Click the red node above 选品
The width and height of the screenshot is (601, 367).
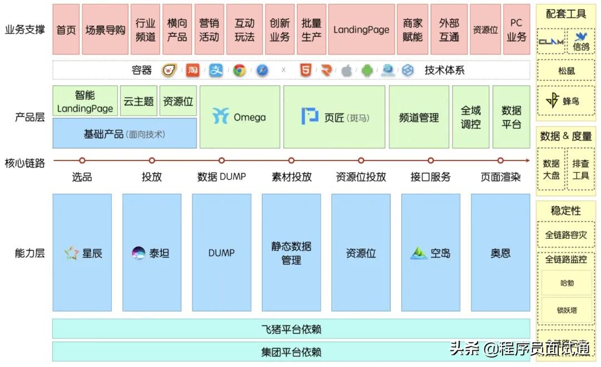(x=82, y=159)
